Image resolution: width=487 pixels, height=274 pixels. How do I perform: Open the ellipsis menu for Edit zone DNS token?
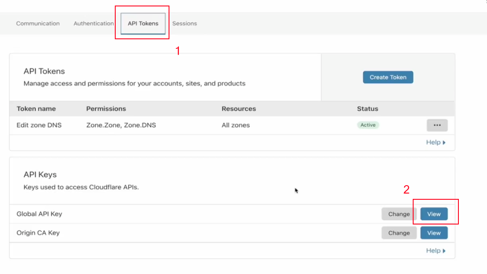pyautogui.click(x=437, y=125)
